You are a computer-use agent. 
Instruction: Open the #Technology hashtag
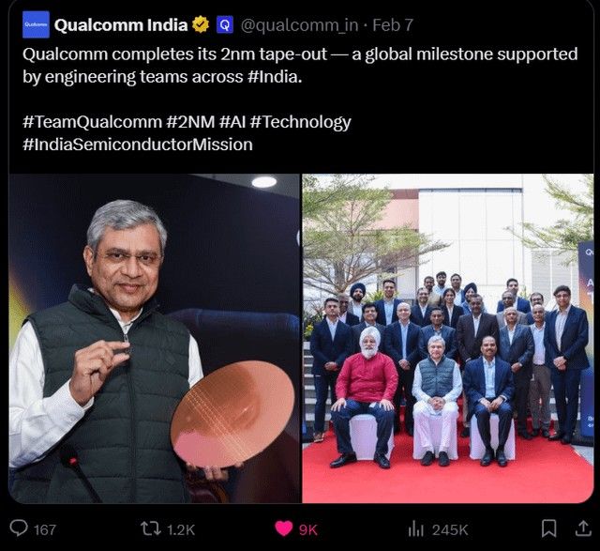pos(300,122)
